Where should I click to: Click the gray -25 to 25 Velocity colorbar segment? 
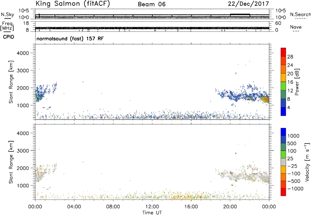pyautogui.click(x=283, y=162)
